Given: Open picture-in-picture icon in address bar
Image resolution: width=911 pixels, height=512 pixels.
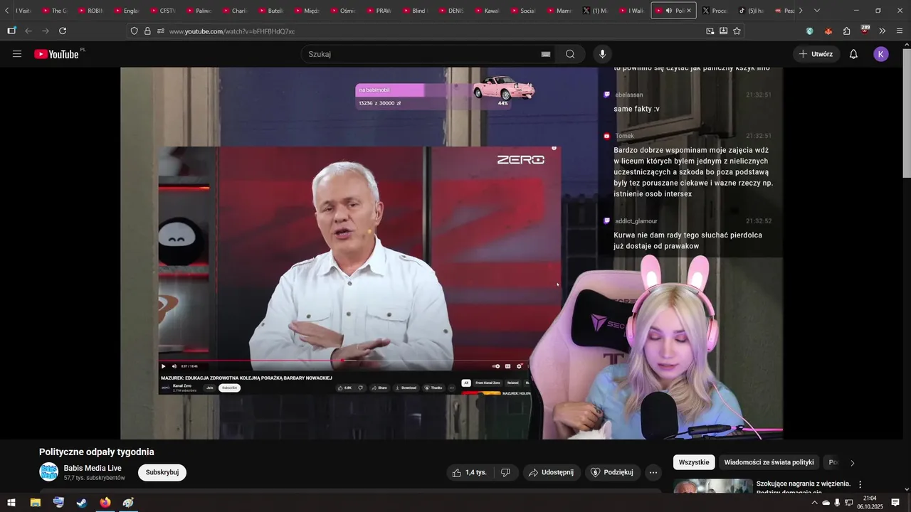Looking at the screenshot, I should pyautogui.click(x=710, y=31).
